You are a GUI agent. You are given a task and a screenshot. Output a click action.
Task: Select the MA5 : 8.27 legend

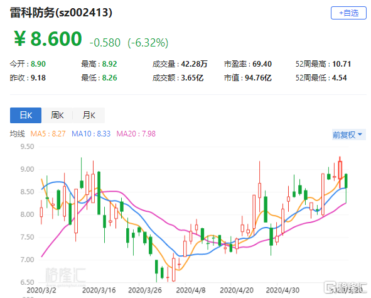coord(48,134)
